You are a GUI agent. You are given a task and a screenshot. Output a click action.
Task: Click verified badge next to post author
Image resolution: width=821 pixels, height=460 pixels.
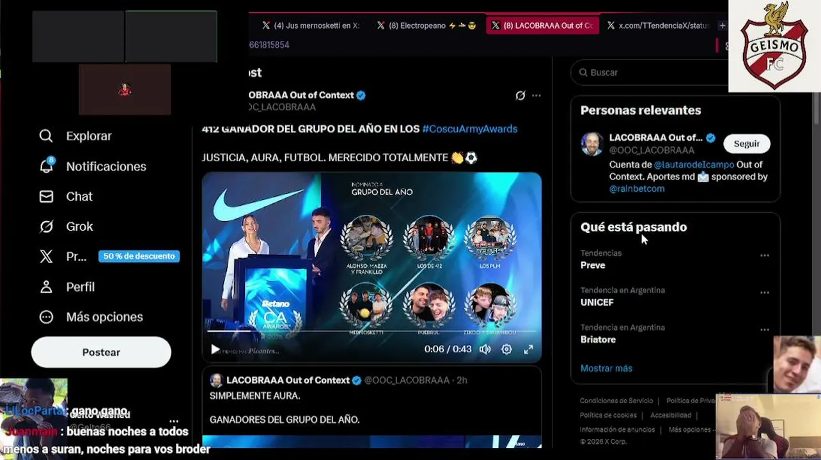click(361, 95)
